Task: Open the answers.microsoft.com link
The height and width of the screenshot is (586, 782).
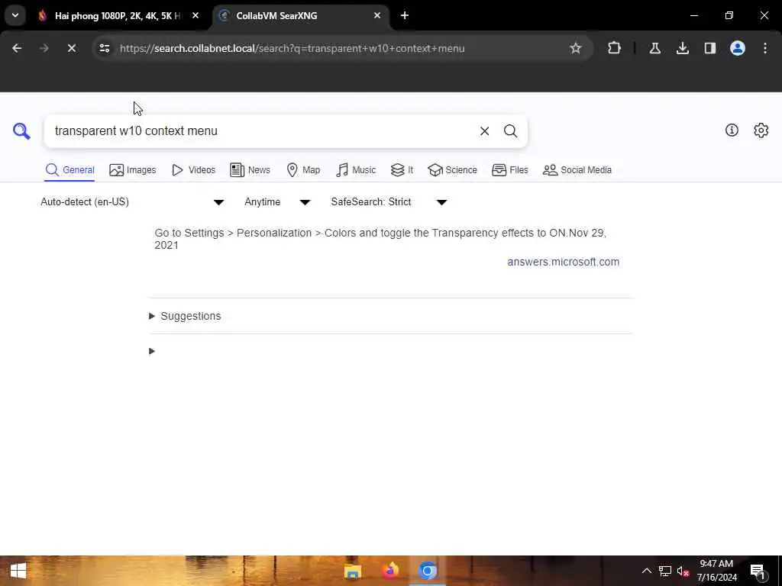Action: 563,262
